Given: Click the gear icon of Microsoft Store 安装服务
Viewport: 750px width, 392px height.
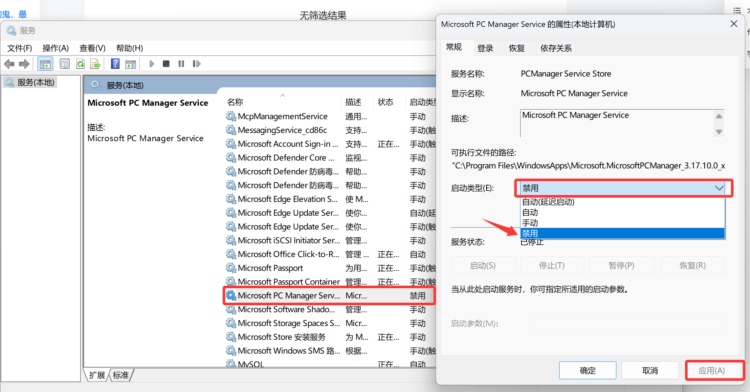Looking at the screenshot, I should click(231, 337).
